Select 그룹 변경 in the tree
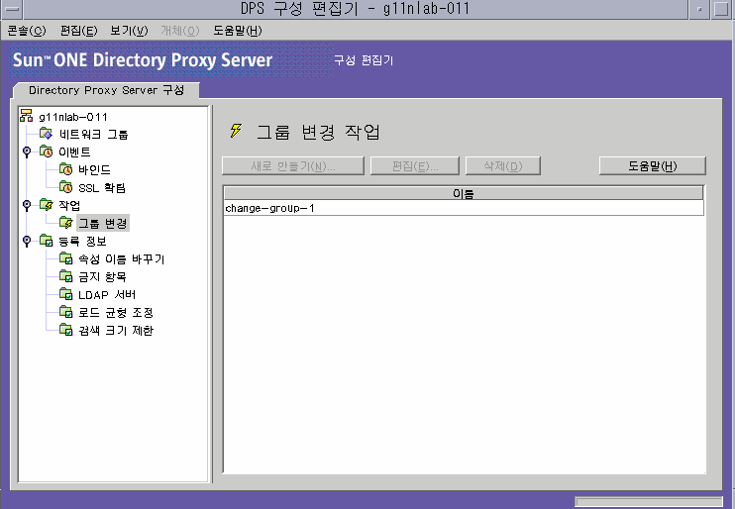This screenshot has width=735, height=509. [x=103, y=223]
